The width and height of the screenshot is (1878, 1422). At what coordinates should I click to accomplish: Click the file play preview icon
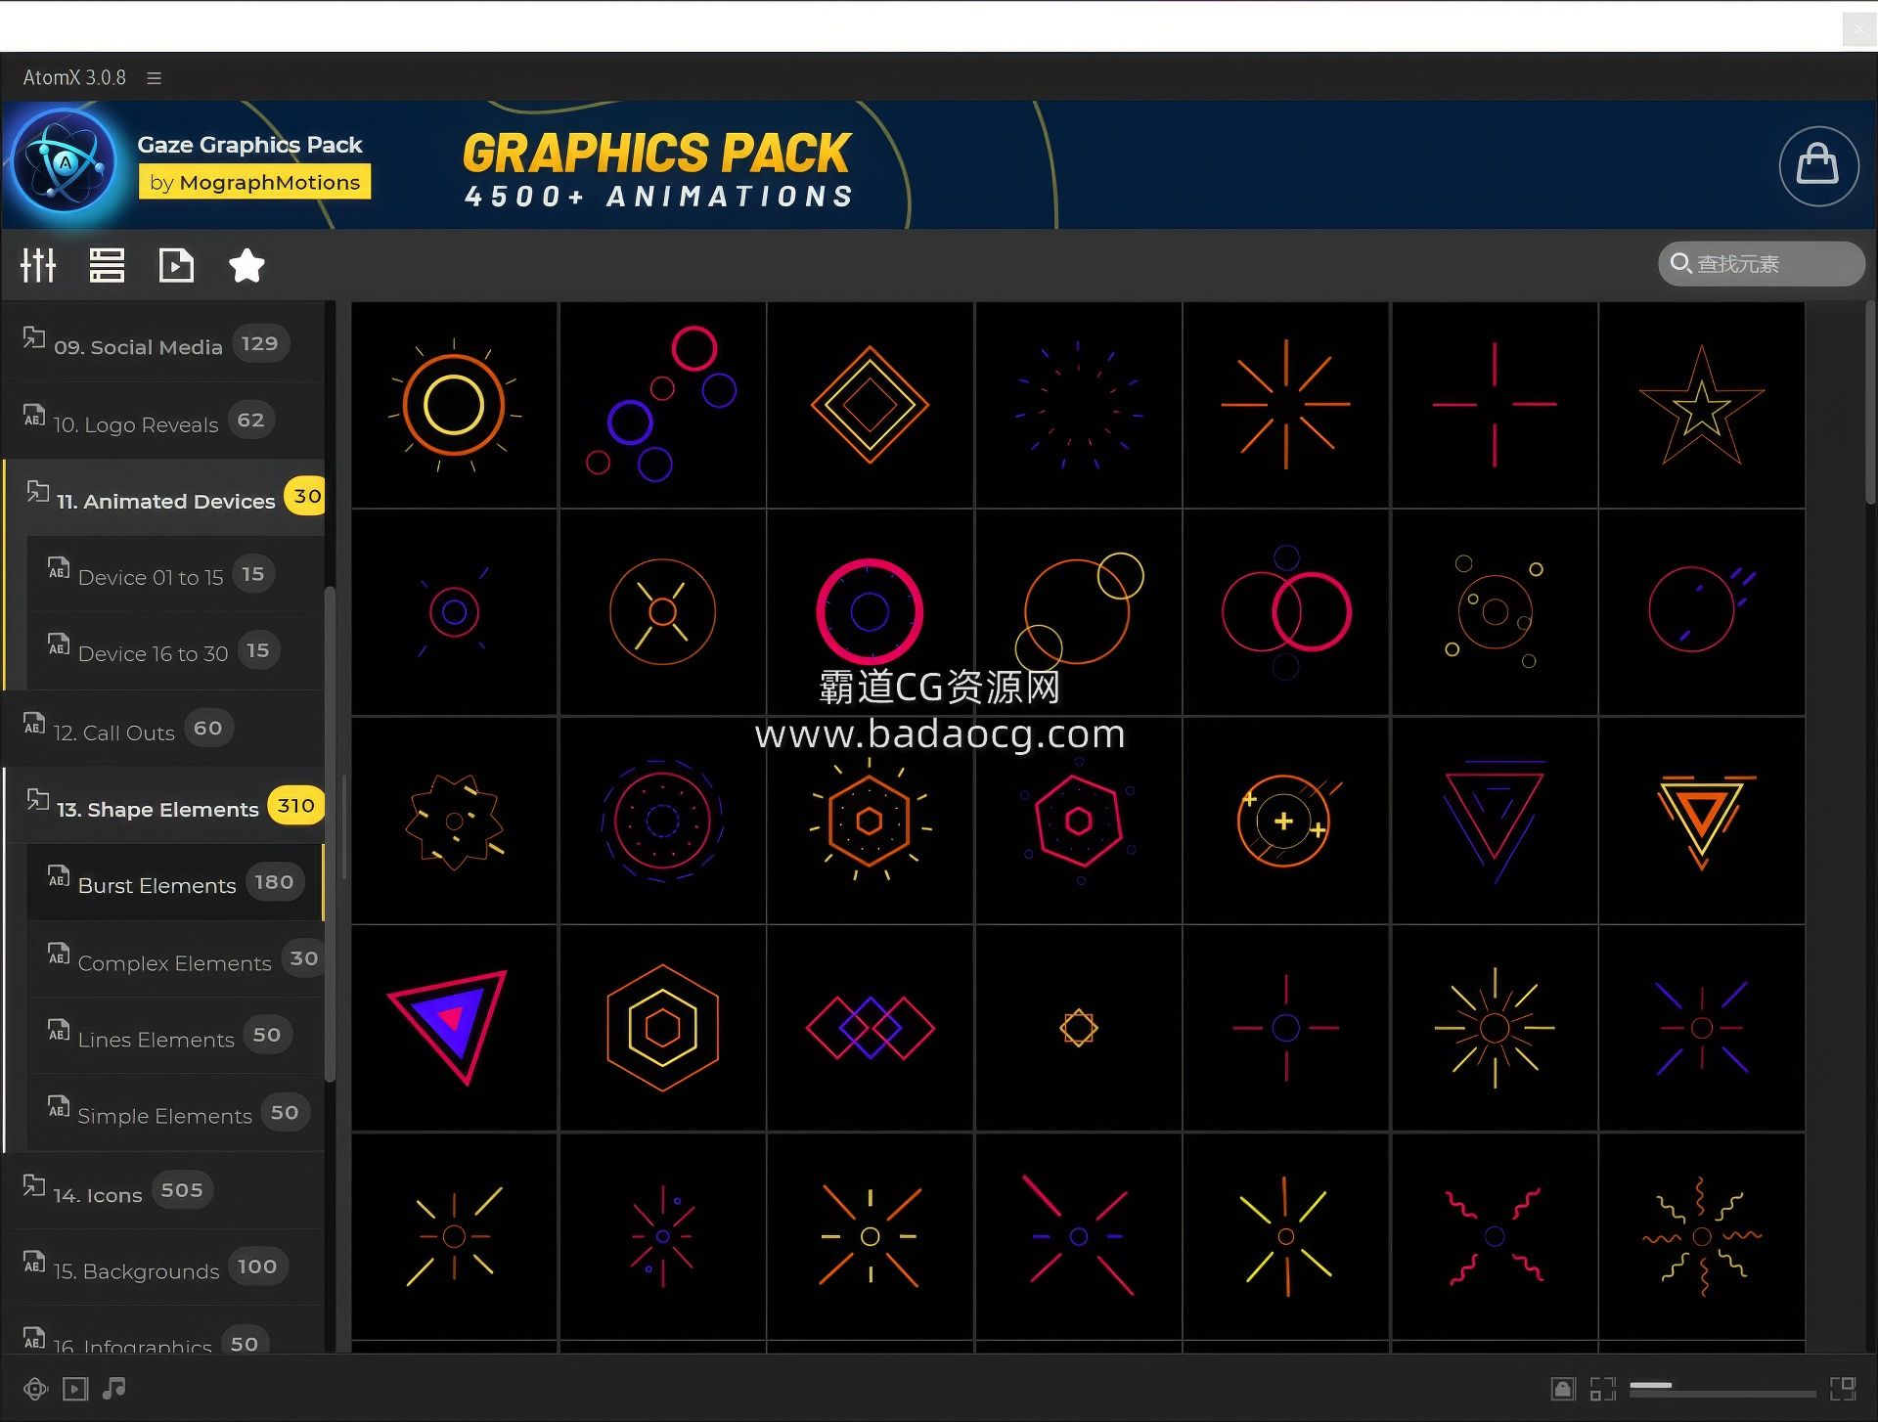click(x=176, y=265)
